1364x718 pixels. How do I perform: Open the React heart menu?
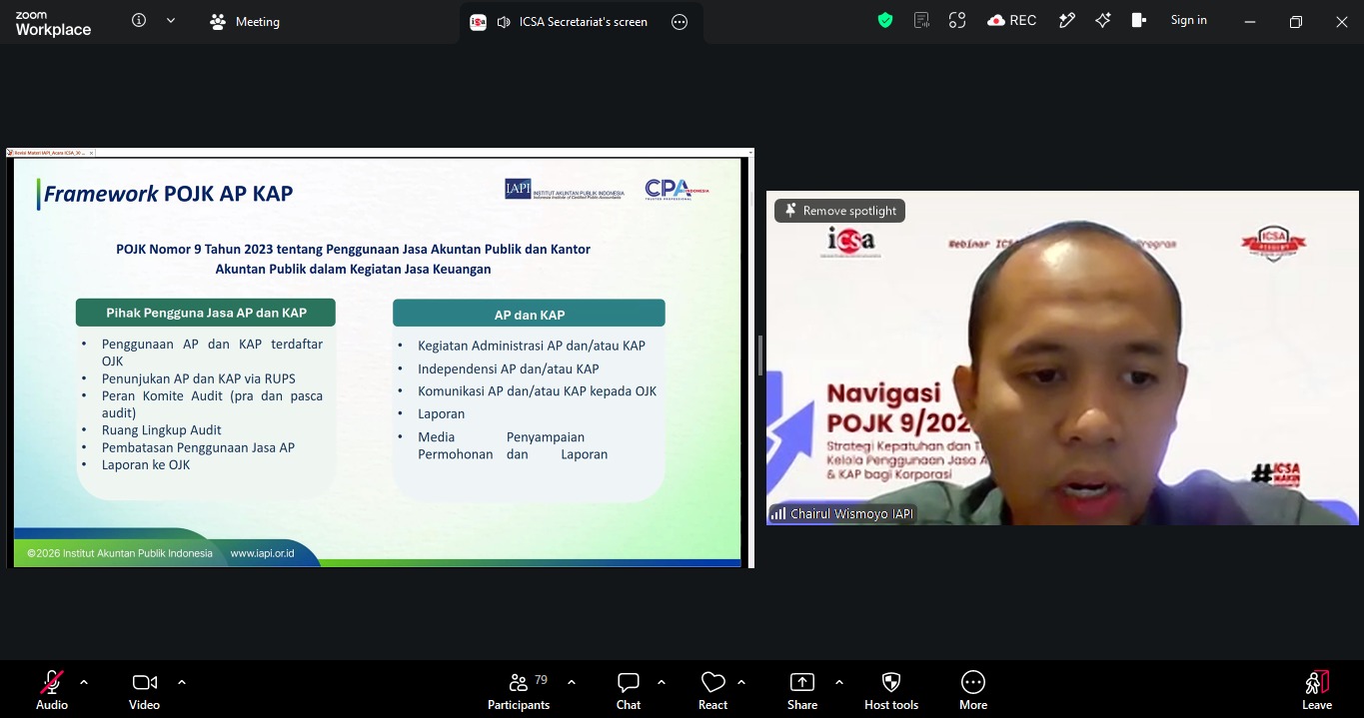point(712,689)
